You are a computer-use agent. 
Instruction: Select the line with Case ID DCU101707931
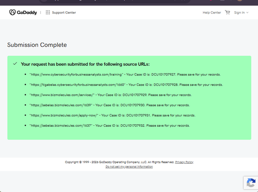coord(112,116)
